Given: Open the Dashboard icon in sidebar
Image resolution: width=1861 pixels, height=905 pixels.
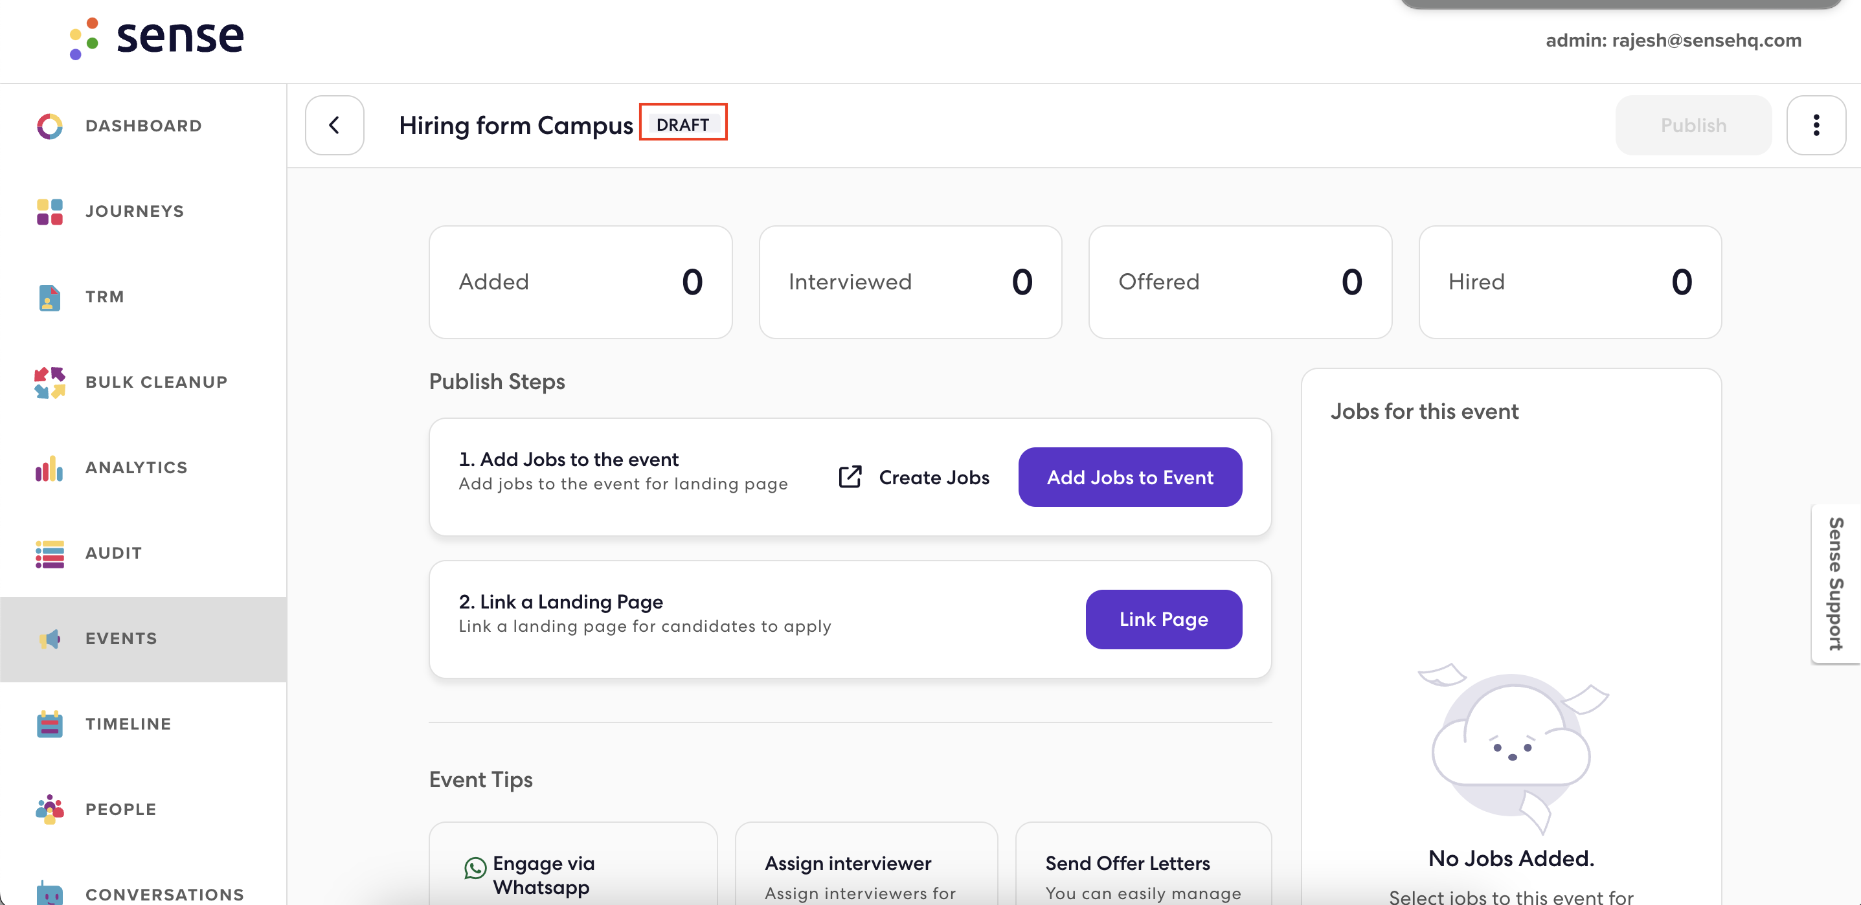Looking at the screenshot, I should click(x=50, y=126).
